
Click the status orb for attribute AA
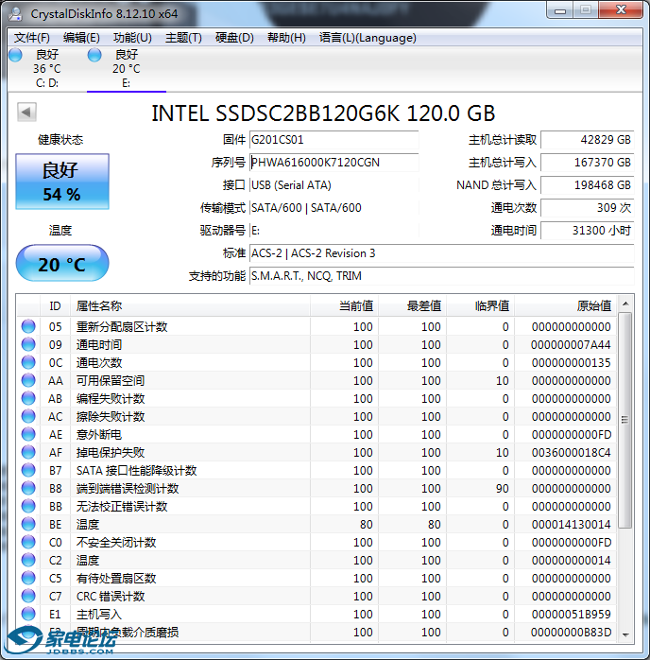[28, 380]
